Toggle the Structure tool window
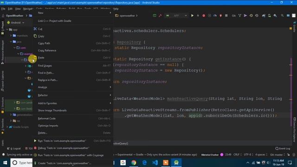297x167 pixels. point(2,105)
